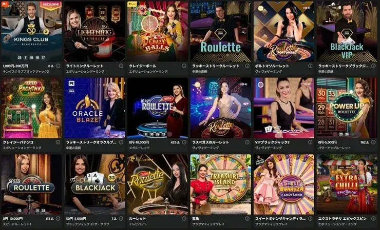Show info for VIPブラックジャック2
Image resolution: width=380 pixels, height=230 pixels.
[x=310, y=142]
